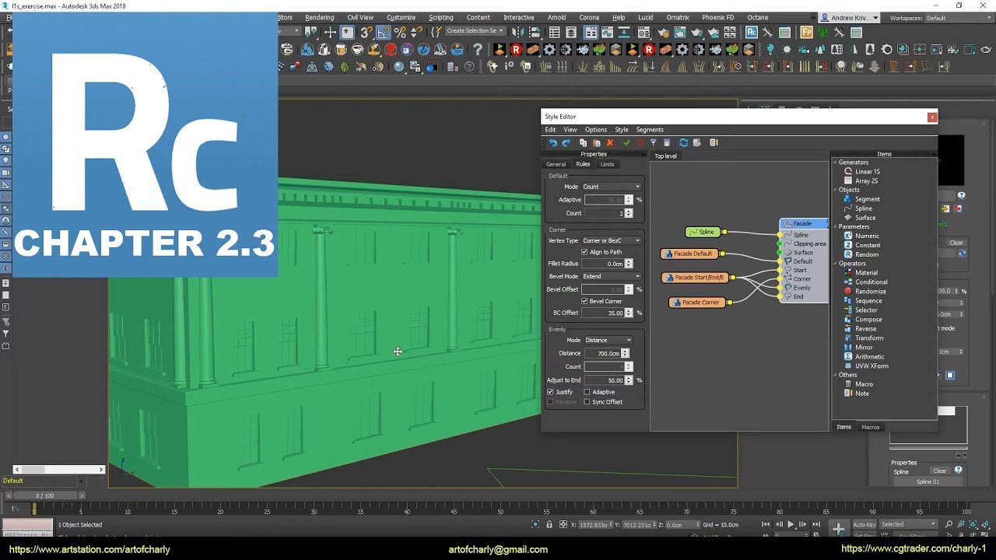Screen dimensions: 996x560
Task: Switch to the Macros tab
Action: (871, 427)
